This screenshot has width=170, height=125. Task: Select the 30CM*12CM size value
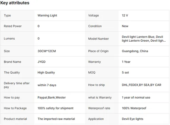pyautogui.click(x=47, y=51)
